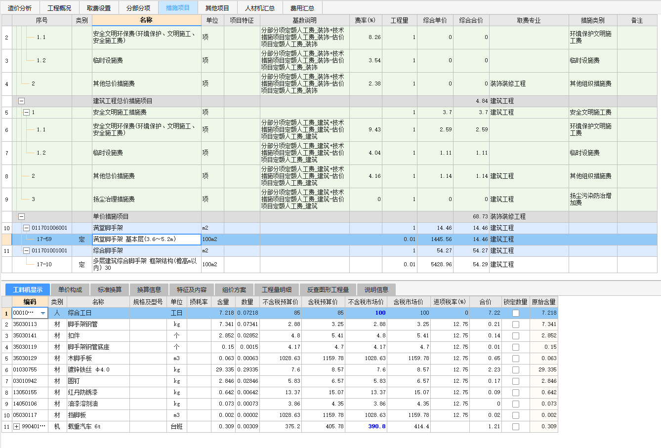This screenshot has height=448, width=661.
Task: Open the 编码 dropdown arrow in row 1
Action: (x=43, y=313)
